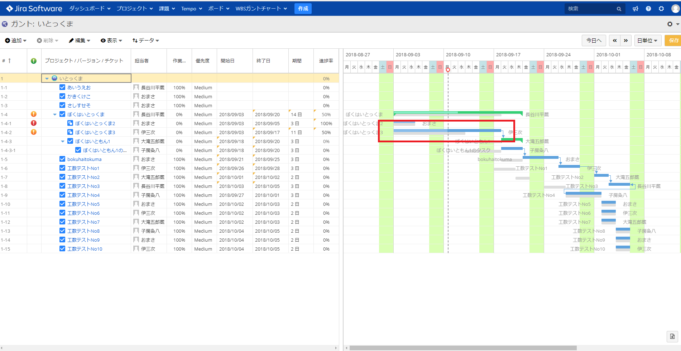
Task: Click the next period double-right arrow
Action: coord(626,41)
